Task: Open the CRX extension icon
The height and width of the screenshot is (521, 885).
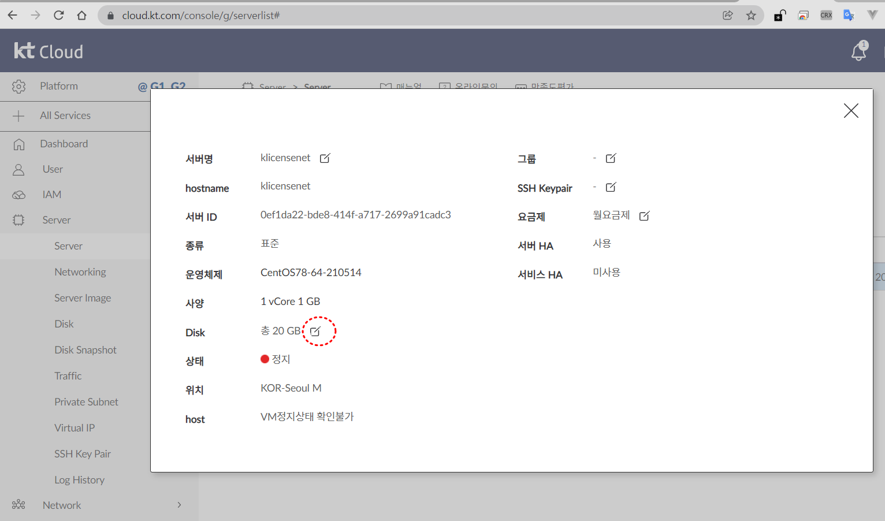Action: tap(827, 15)
